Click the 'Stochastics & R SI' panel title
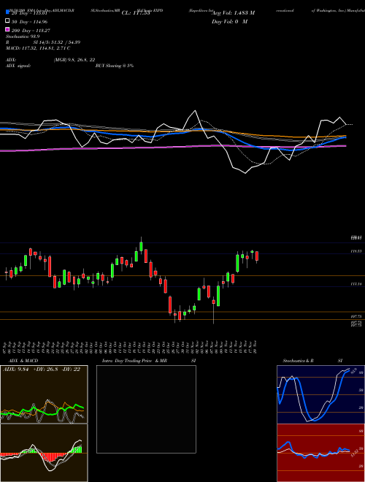The height and width of the screenshot is (482, 365). pos(312,361)
